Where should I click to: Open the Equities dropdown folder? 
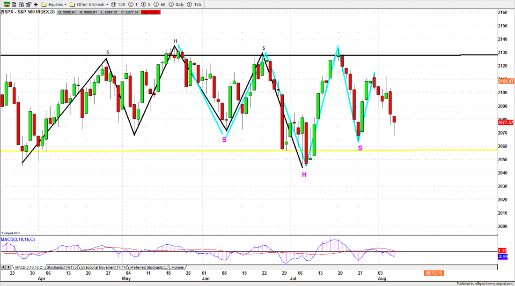click(x=55, y=4)
